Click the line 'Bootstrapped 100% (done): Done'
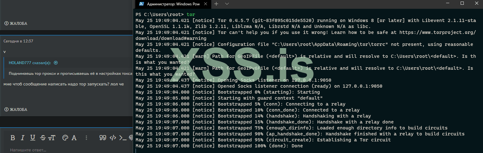 click(219, 146)
